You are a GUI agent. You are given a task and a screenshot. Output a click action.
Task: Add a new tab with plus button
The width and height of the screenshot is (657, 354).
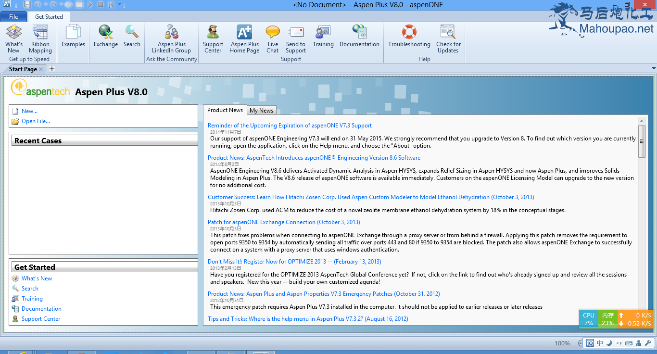[x=52, y=69]
